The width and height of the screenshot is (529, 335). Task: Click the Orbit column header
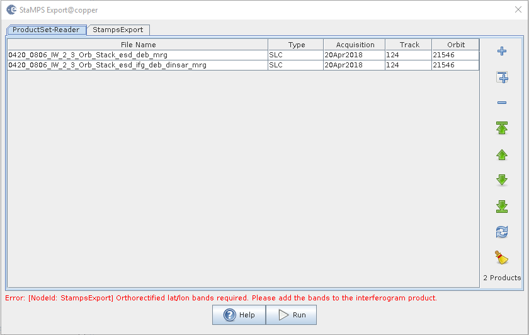click(x=455, y=45)
